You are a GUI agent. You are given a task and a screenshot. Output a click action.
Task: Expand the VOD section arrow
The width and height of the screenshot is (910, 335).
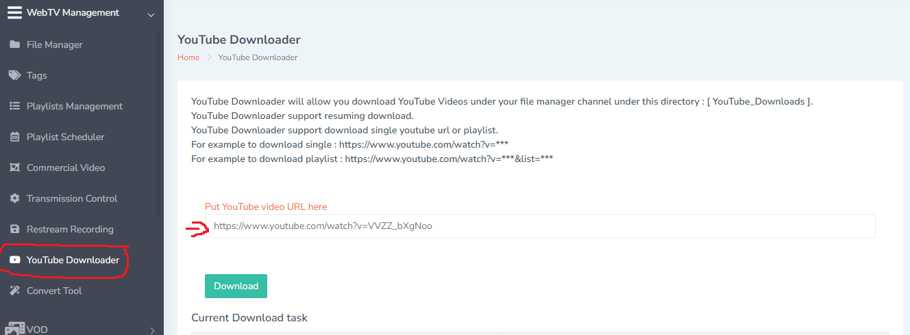pos(152,330)
